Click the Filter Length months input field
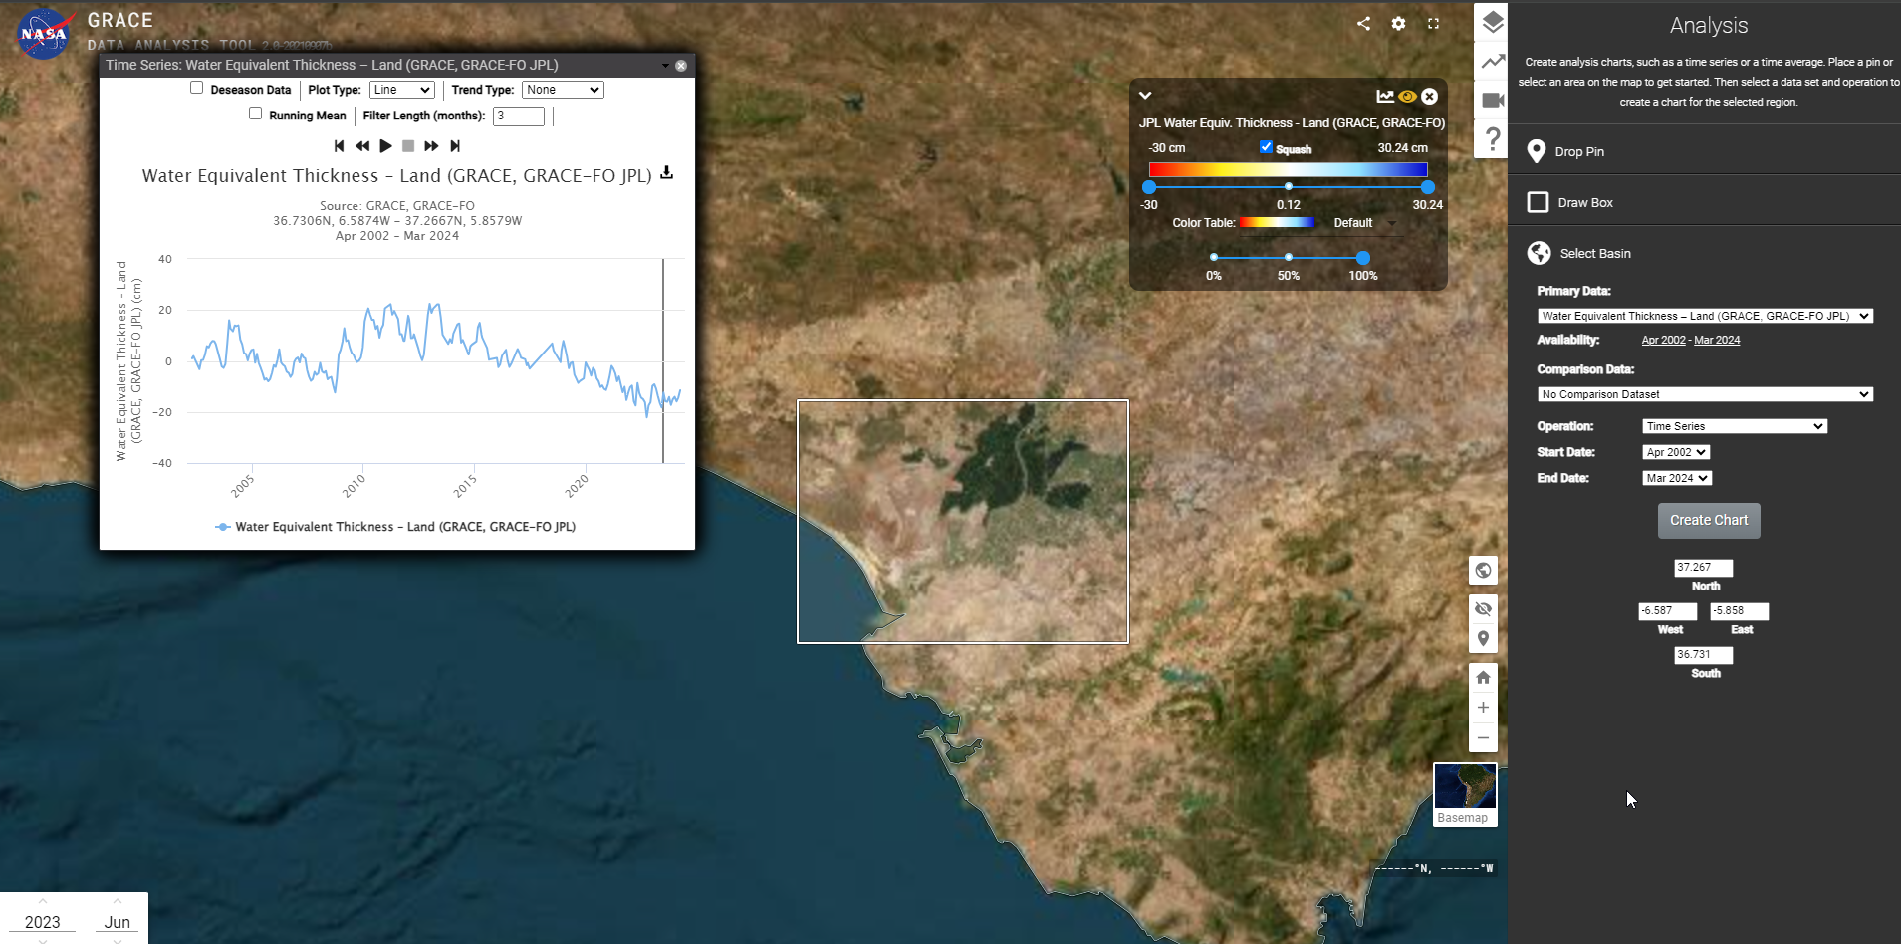 [518, 116]
